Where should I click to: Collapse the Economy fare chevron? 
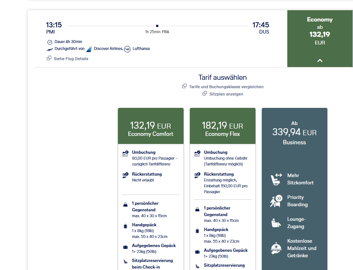point(320,60)
